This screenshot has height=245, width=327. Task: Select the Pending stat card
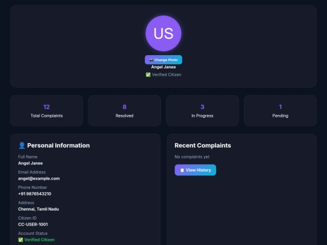[280, 111]
